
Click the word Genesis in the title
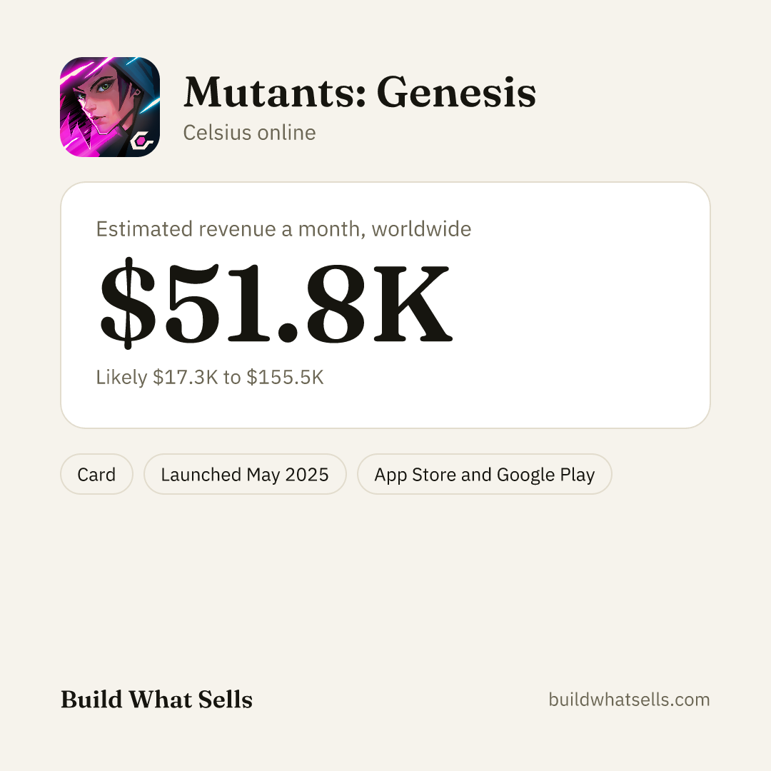click(x=456, y=92)
